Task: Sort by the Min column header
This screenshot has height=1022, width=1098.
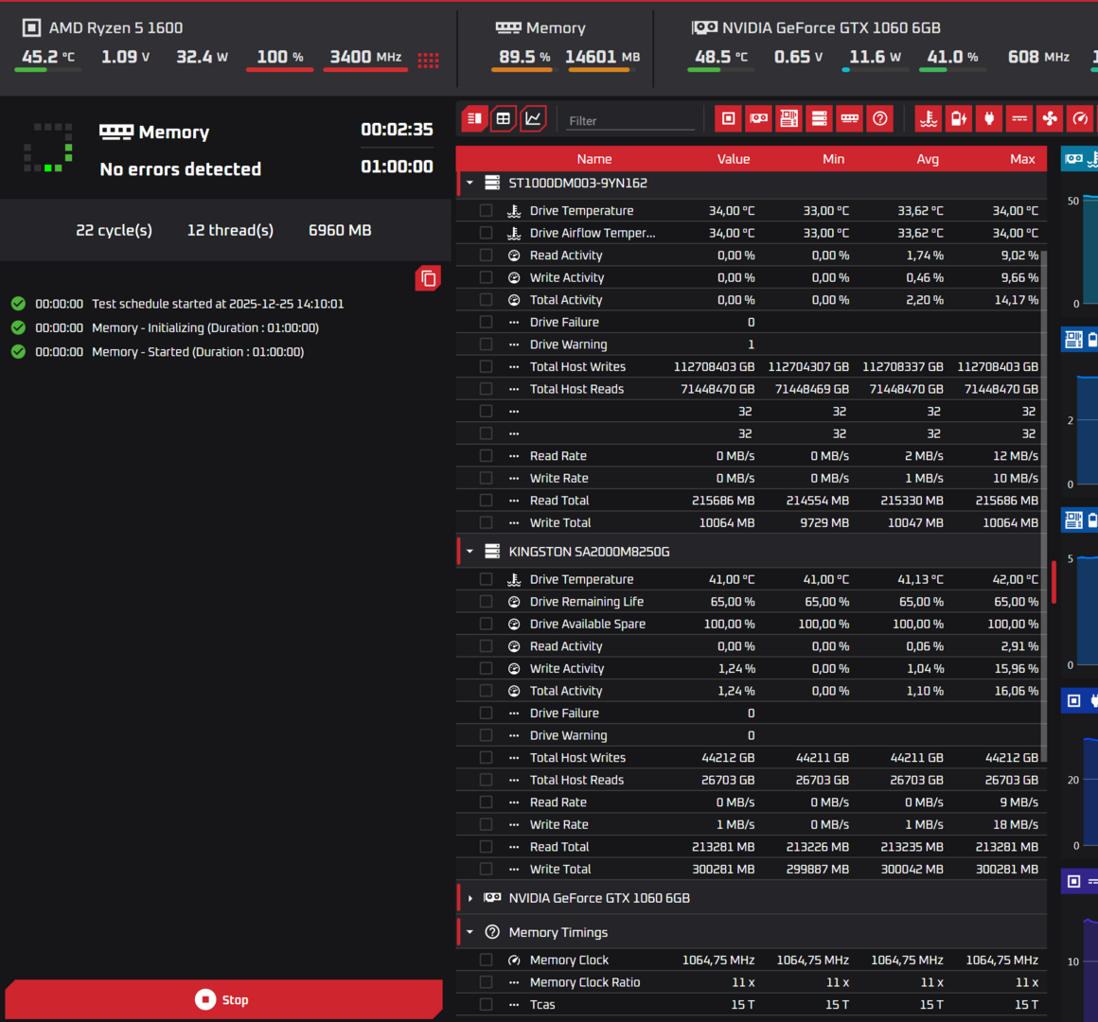Action: 833,159
